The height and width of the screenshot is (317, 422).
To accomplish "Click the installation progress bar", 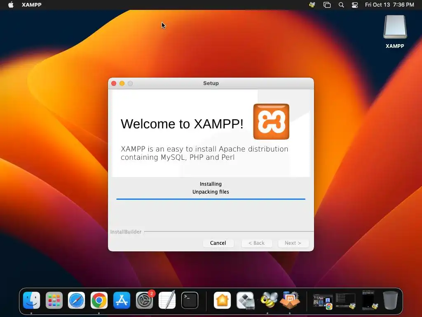I will pyautogui.click(x=211, y=199).
